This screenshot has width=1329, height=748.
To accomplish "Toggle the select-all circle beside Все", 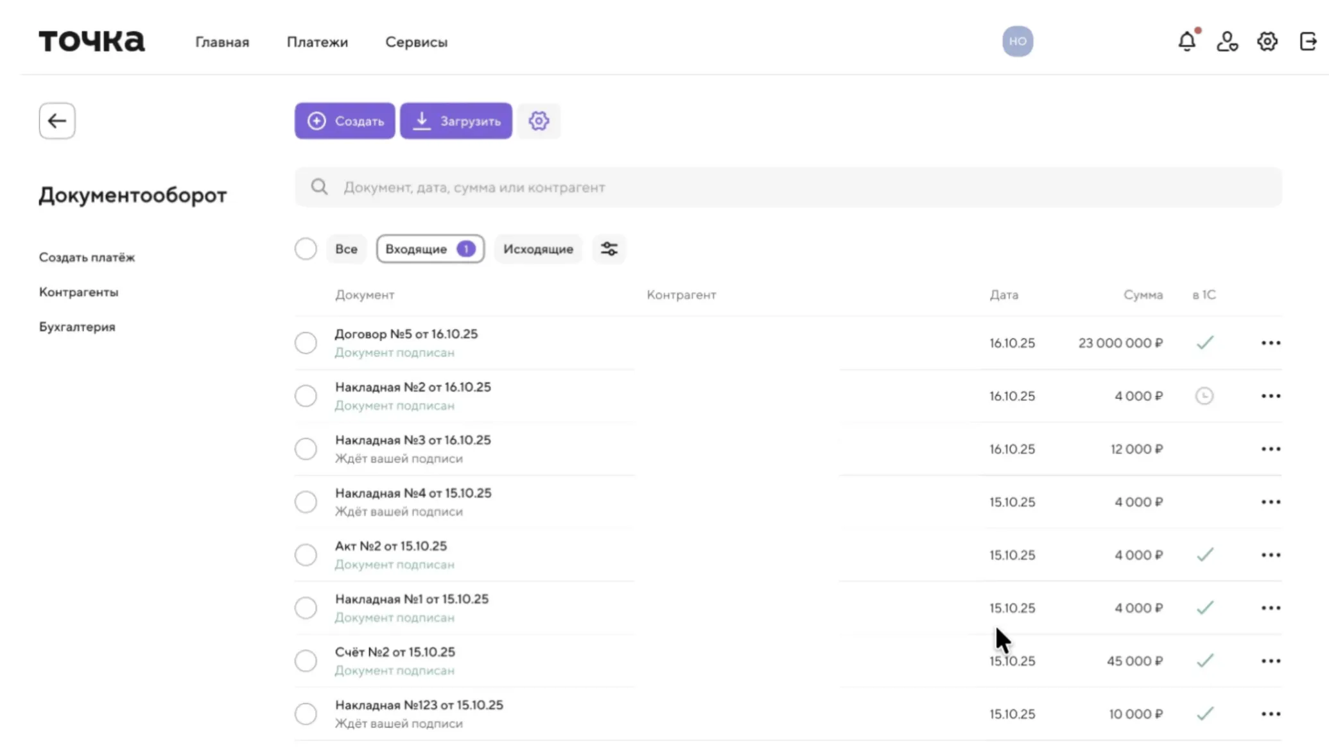I will (x=306, y=249).
